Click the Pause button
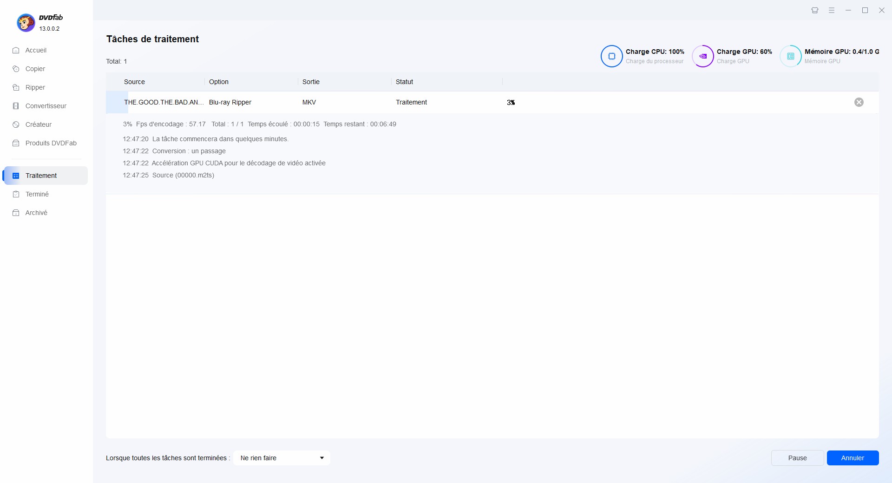 point(798,458)
